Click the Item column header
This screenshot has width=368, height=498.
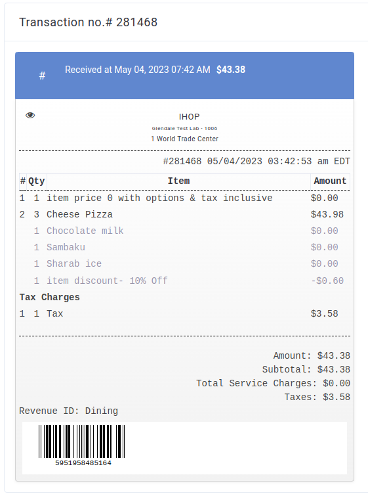pos(178,181)
